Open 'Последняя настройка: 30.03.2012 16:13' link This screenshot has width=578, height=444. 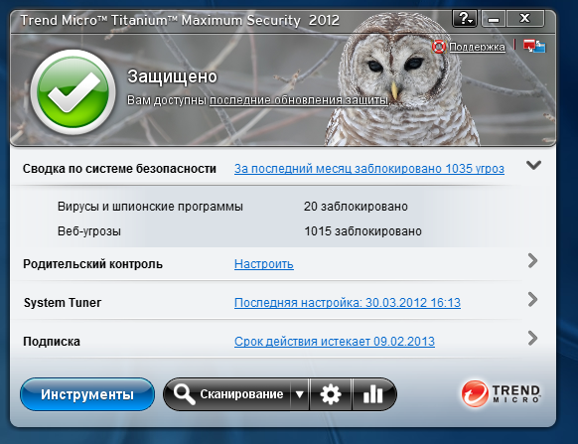point(348,303)
